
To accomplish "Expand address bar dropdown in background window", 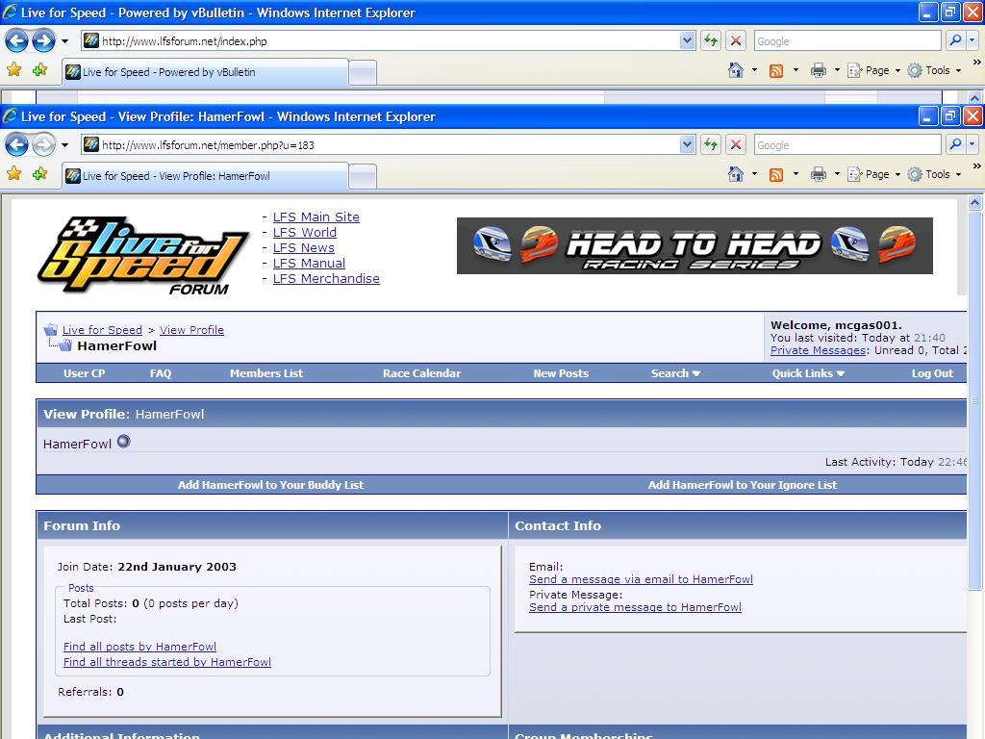I will tap(687, 41).
